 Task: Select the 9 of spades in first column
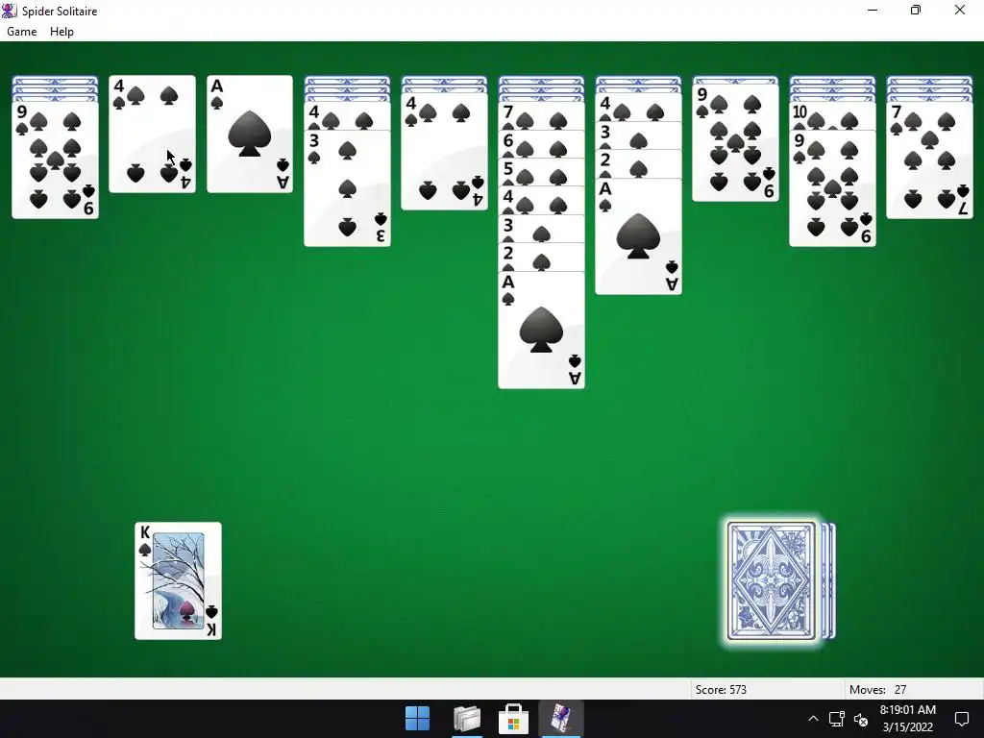55,160
